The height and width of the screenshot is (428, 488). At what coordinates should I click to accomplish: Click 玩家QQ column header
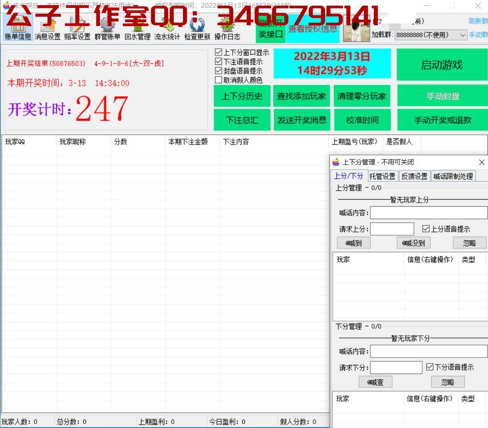tap(29, 142)
